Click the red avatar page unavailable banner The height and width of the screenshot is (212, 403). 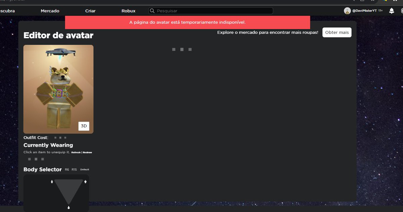187,22
